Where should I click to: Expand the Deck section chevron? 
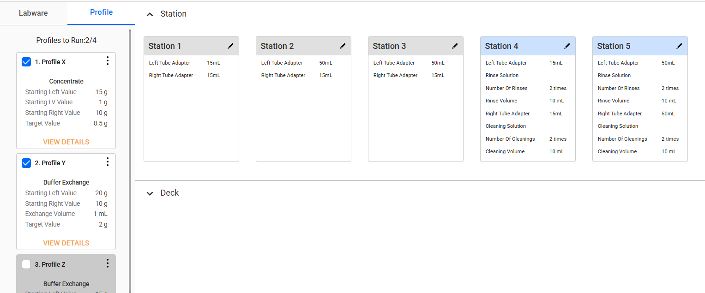(x=150, y=193)
